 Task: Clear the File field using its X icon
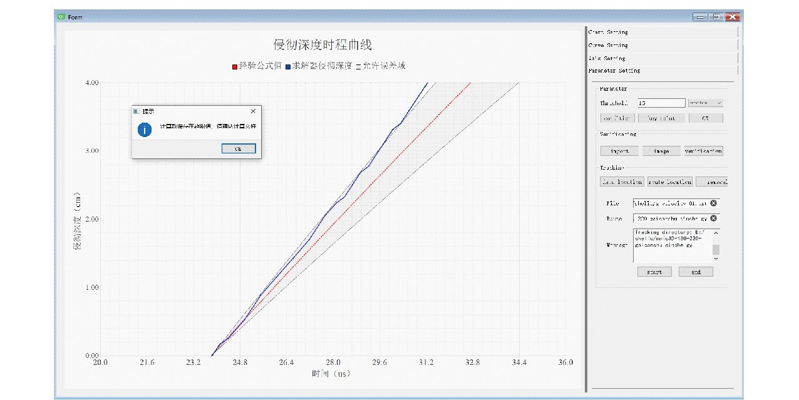714,203
